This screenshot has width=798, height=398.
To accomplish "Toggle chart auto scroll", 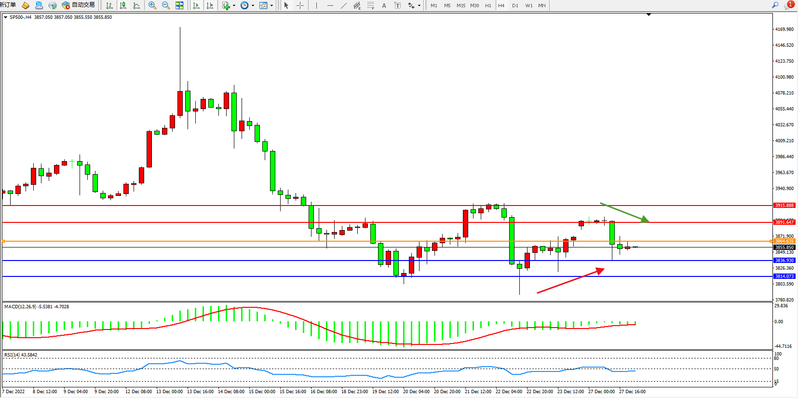I will pyautogui.click(x=196, y=5).
